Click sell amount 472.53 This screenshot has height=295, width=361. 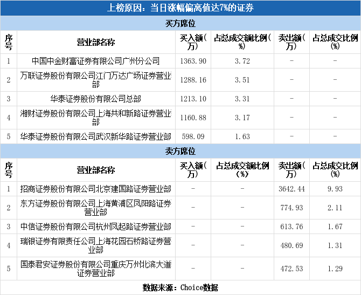[x=291, y=269]
